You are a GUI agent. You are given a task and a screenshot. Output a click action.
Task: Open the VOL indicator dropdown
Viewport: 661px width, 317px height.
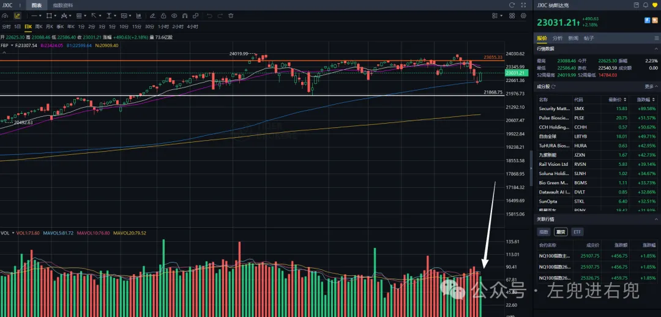(13, 233)
